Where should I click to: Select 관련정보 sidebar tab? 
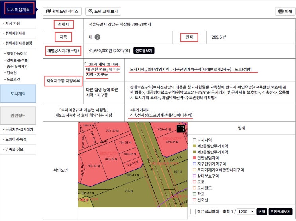coord(18,115)
